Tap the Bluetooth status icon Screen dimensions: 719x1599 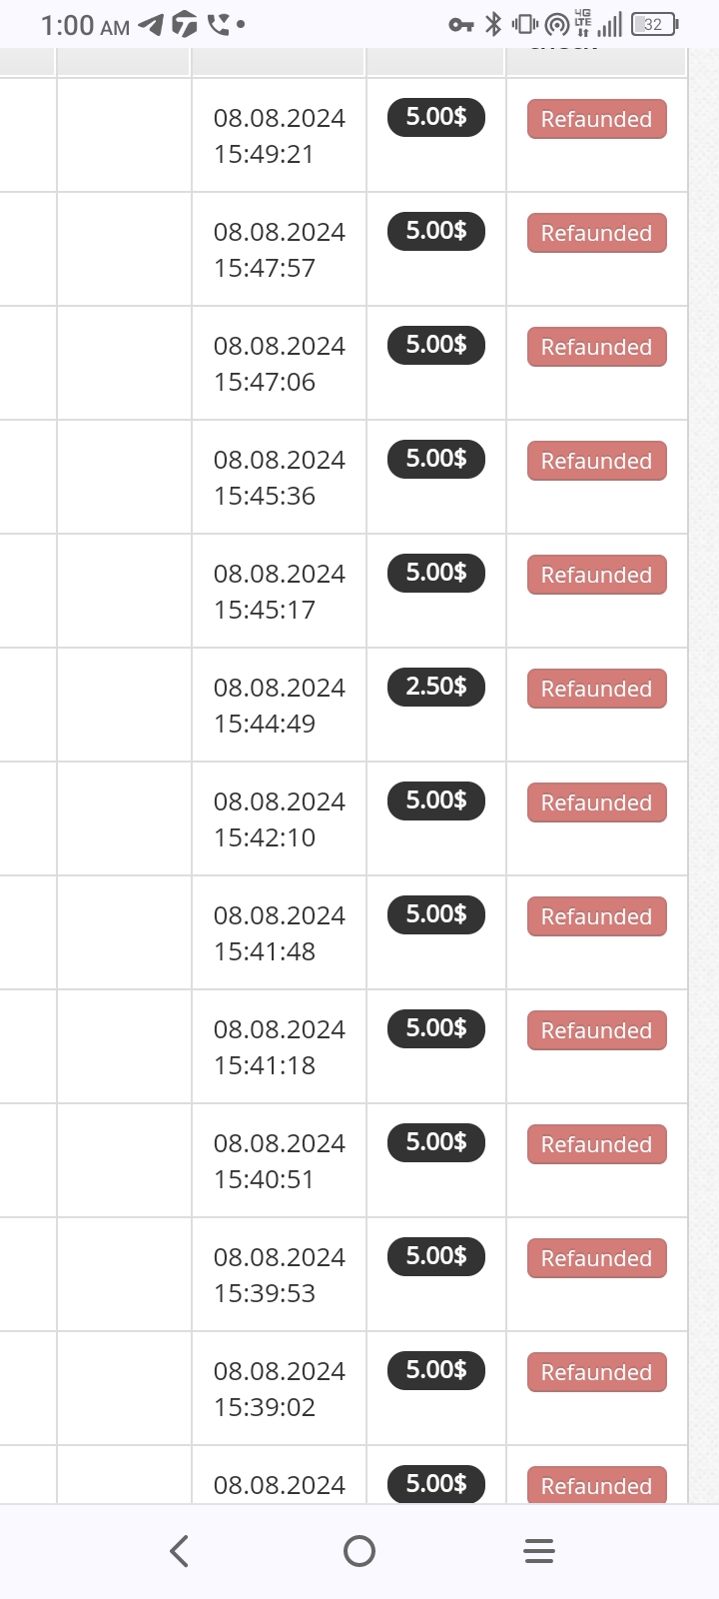(x=493, y=24)
